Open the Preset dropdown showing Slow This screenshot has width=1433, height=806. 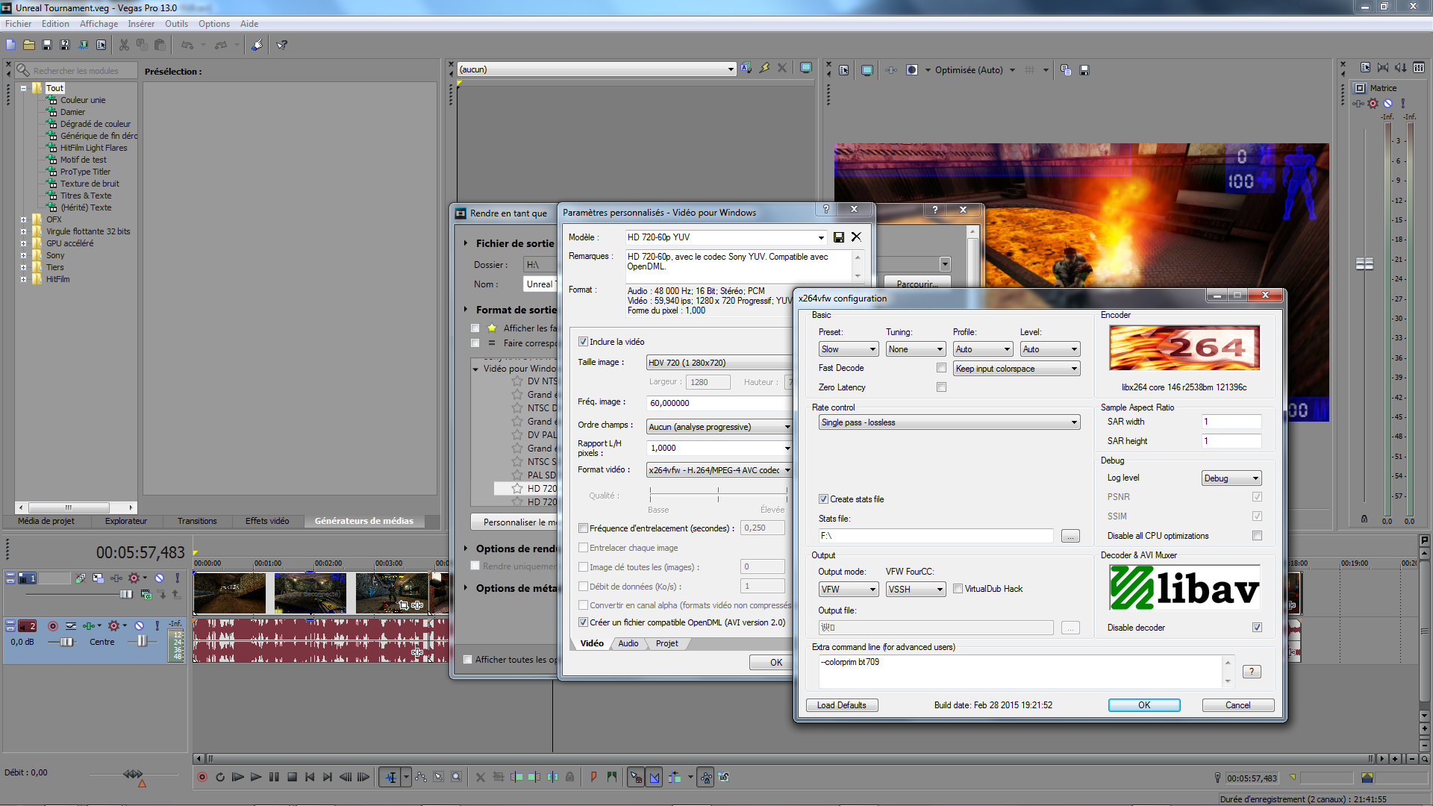[848, 349]
